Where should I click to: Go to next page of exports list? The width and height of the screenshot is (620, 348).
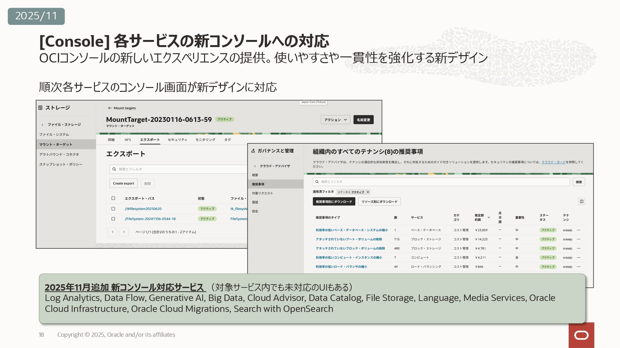124,232
